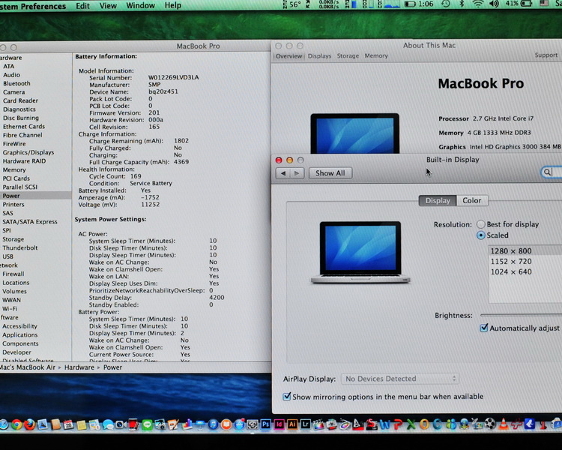The image size is (562, 450).
Task: Select the Best for display resolution option
Action: (480, 224)
